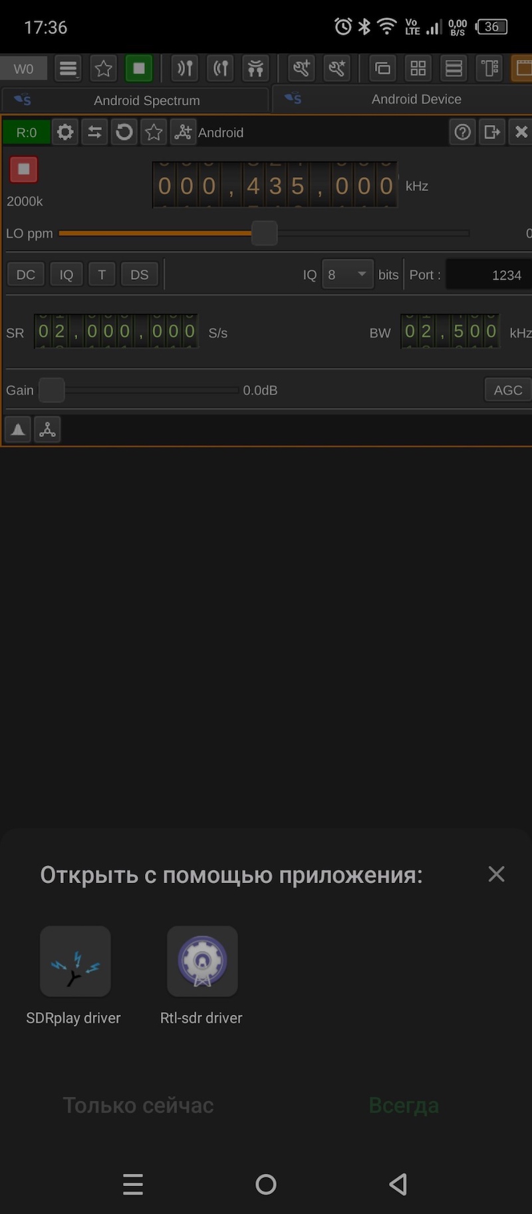Expand the IQ bits dropdown
The width and height of the screenshot is (532, 1214).
[x=347, y=274]
